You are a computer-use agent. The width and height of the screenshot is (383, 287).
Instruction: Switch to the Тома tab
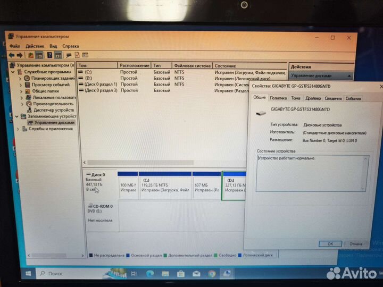[x=296, y=98]
